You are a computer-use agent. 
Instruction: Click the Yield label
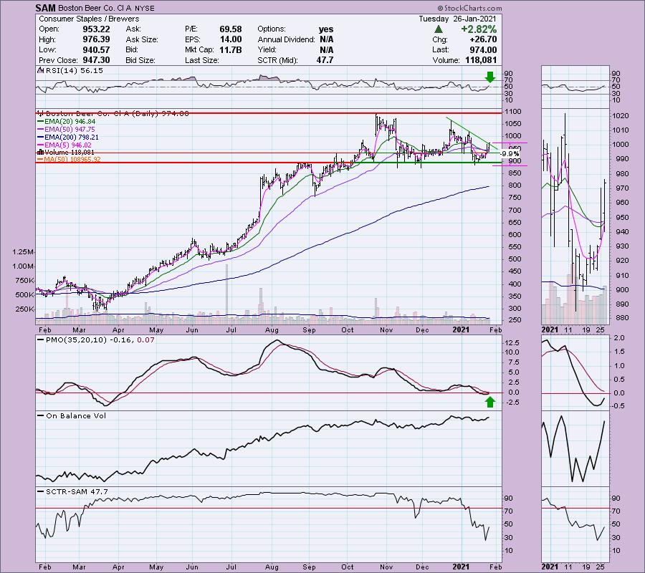point(267,49)
